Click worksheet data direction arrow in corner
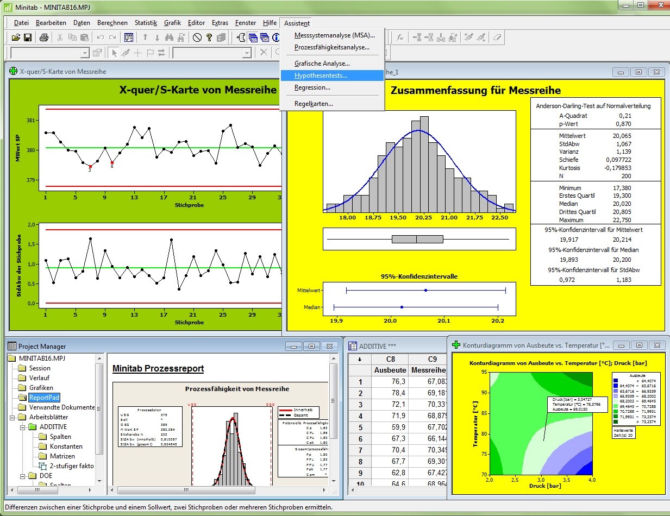 [359, 359]
